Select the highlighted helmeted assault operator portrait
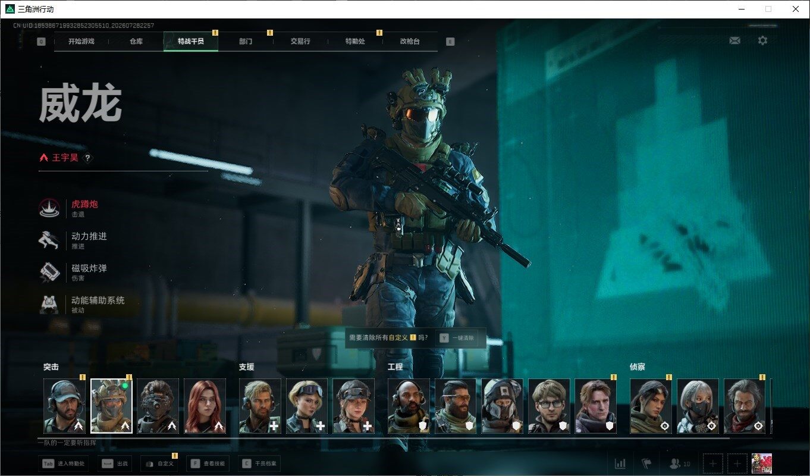The width and height of the screenshot is (810, 476). [x=111, y=406]
